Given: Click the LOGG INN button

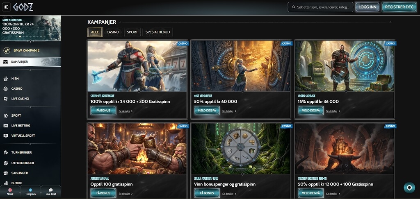Looking at the screenshot, I should click(367, 7).
